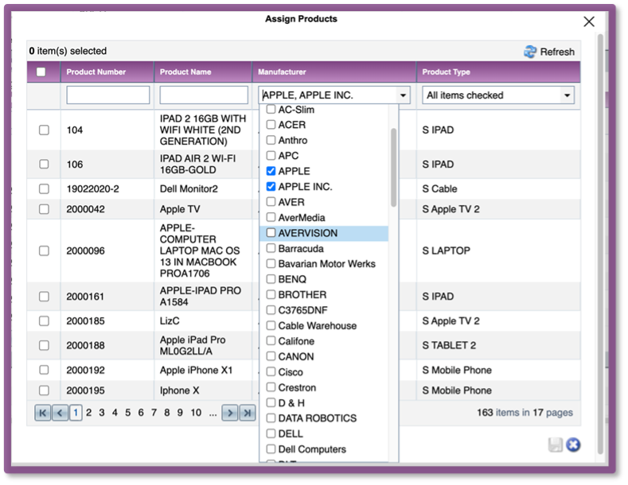This screenshot has height=485, width=628.
Task: Click the Product Name filter text box
Action: coord(204,95)
